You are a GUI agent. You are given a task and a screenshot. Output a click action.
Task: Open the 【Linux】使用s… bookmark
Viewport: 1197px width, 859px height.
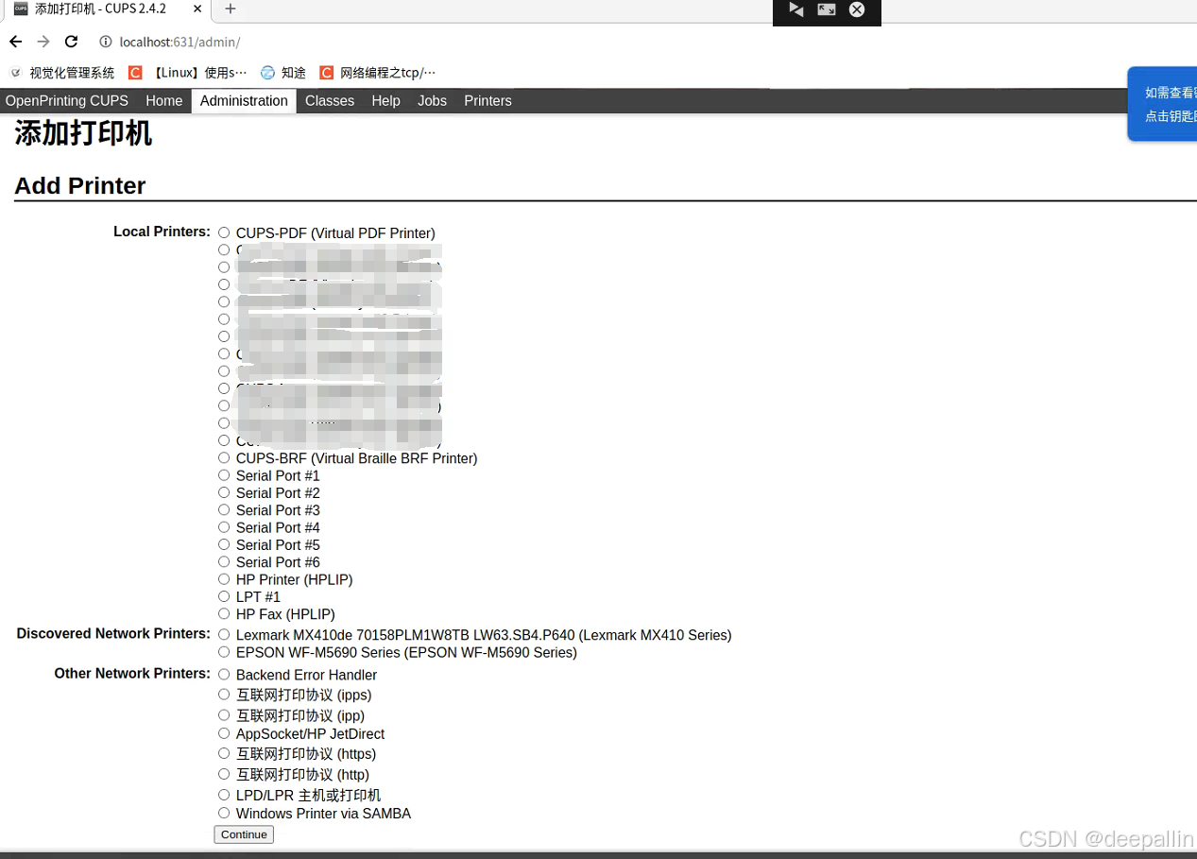coord(188,73)
